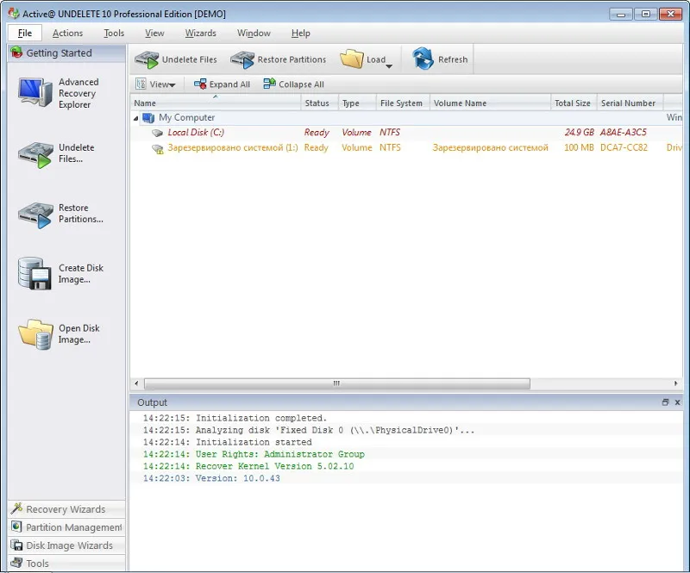Open the Actions menu
This screenshot has height=573, width=690.
click(67, 33)
